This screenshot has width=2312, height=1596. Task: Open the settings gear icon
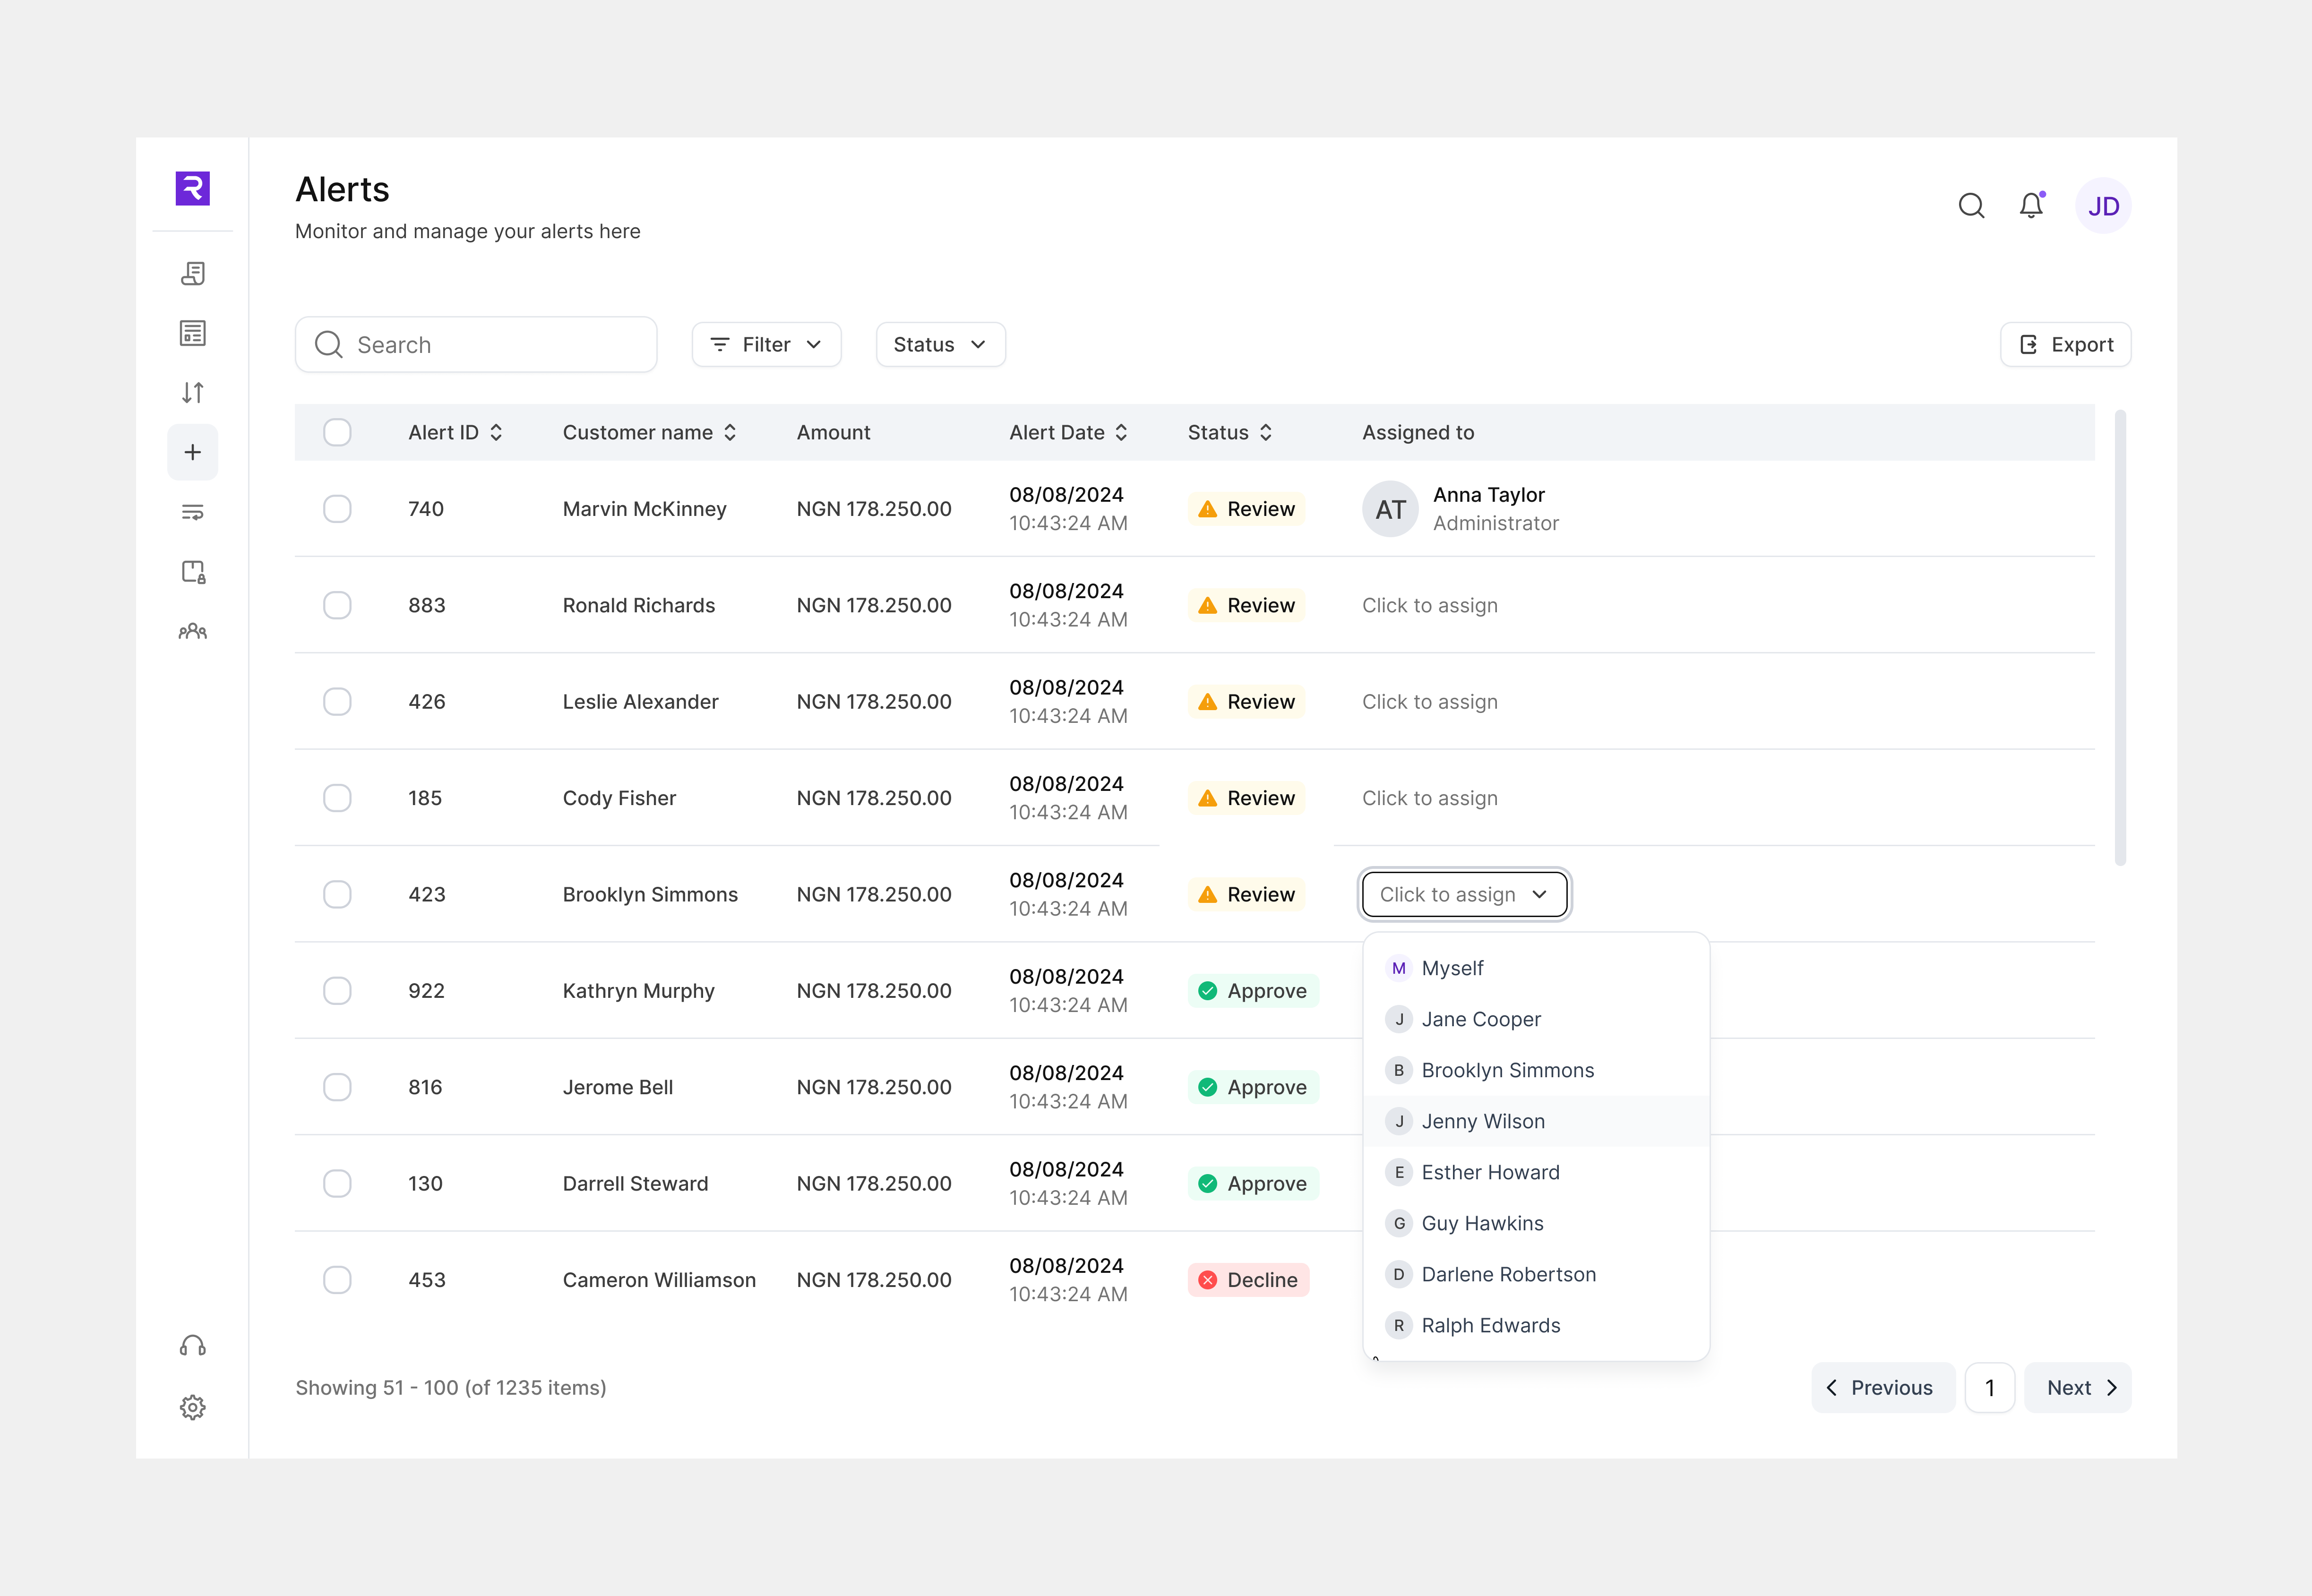click(x=192, y=1407)
